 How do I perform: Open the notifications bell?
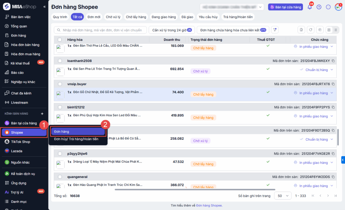point(310,7)
